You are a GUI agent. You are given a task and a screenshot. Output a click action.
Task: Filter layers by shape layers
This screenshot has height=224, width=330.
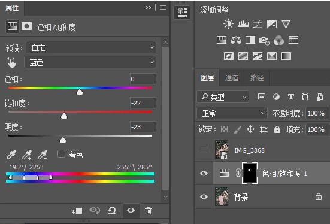[305, 96]
